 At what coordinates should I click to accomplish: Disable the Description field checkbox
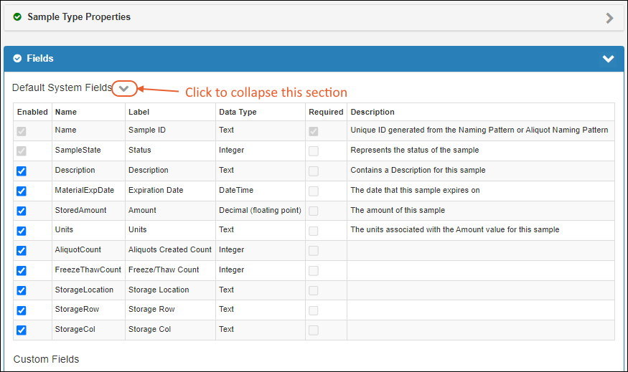coord(22,171)
